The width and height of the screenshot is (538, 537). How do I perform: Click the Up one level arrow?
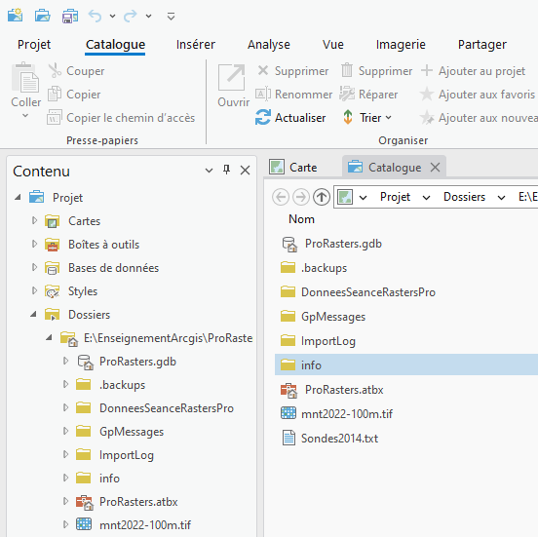click(322, 197)
